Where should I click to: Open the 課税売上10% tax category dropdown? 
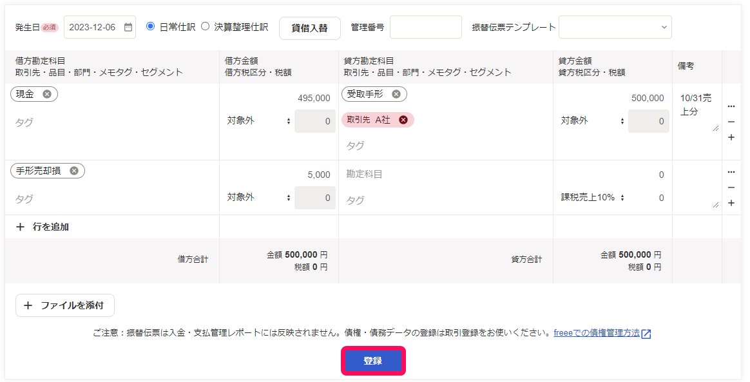[x=593, y=198]
